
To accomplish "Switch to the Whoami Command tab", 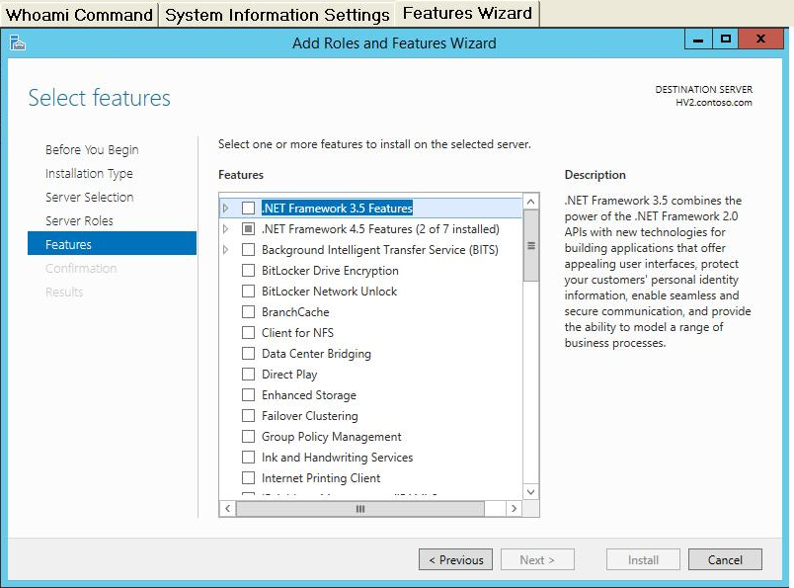I will [x=80, y=15].
